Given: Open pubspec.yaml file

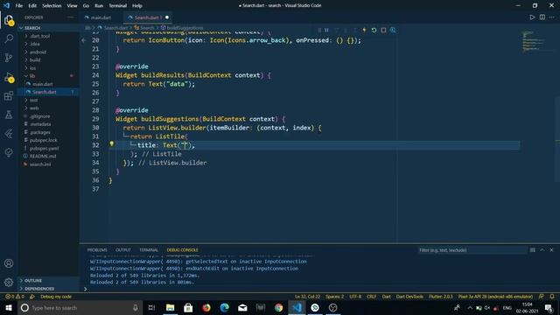Looking at the screenshot, I should [48, 148].
